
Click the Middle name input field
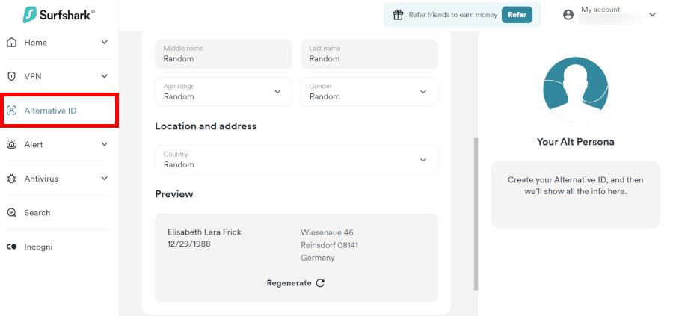pyautogui.click(x=223, y=54)
